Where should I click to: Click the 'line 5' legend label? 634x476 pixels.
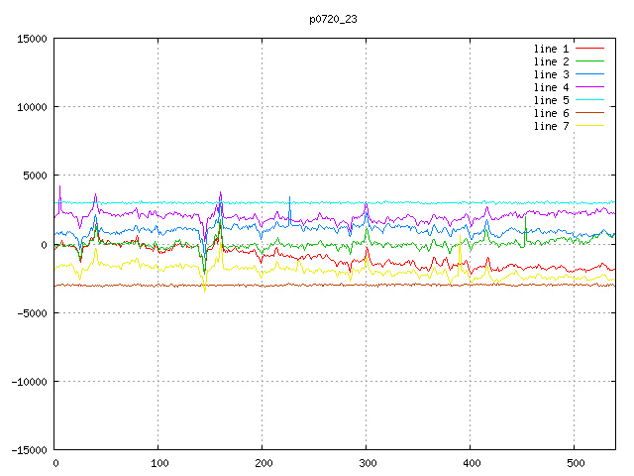[552, 100]
